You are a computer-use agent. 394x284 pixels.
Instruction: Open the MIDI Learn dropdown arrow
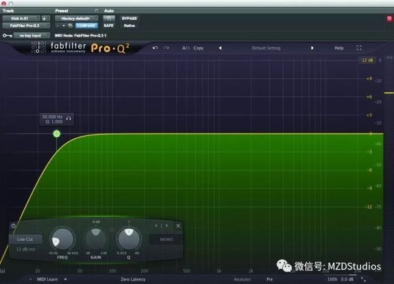(65, 279)
